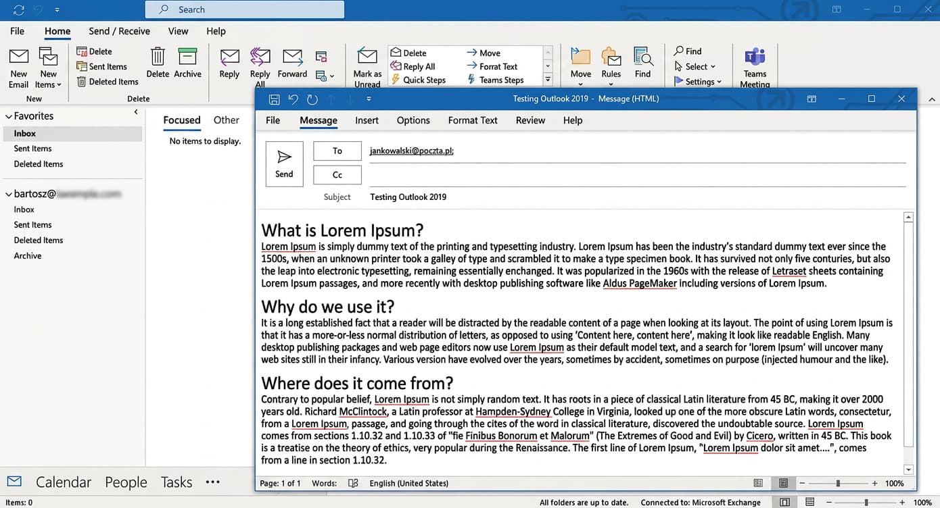Click the Search box at top

tap(245, 9)
